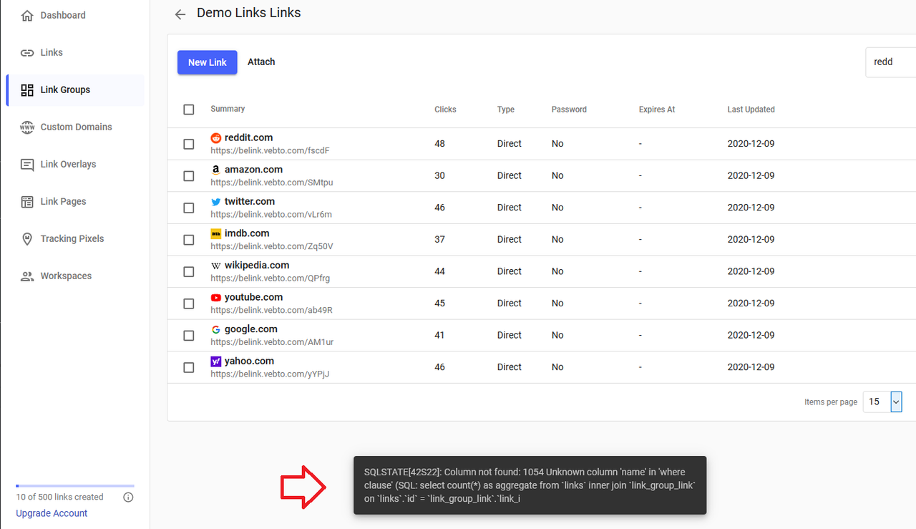
Task: Click the wikipedia.org link title
Action: (257, 265)
